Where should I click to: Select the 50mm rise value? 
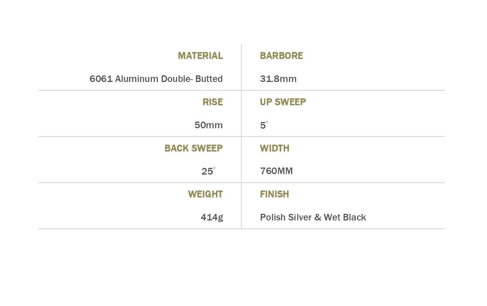pos(209,125)
